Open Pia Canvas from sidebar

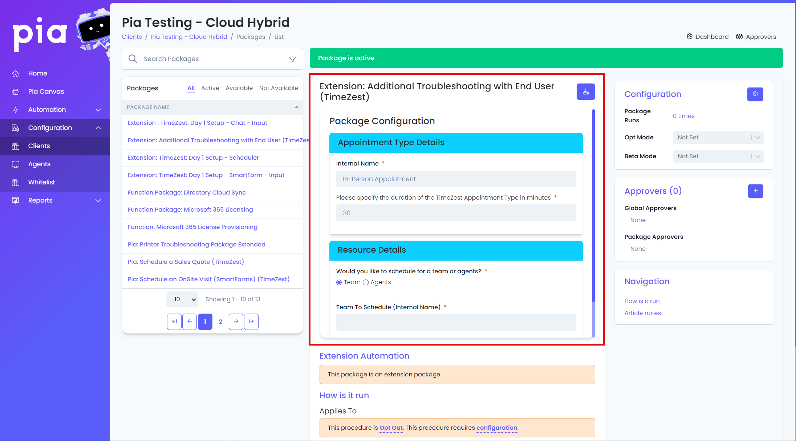46,91
